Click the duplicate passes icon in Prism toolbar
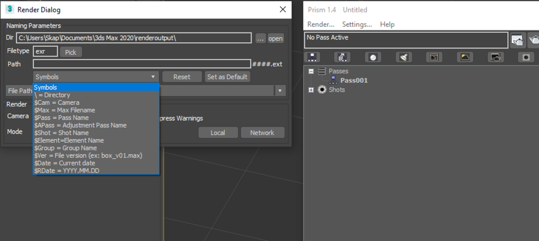Screen dimensions: 539x241 342,57
